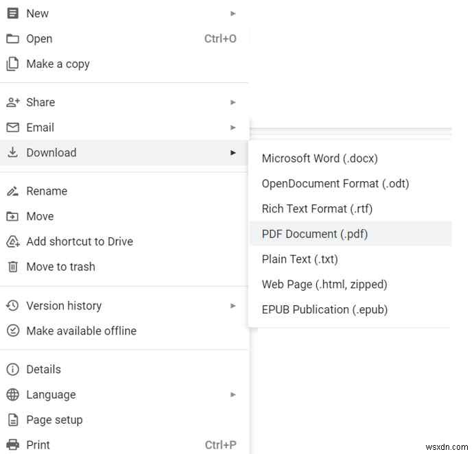Open Version history entry
This screenshot has height=454, width=476.
tap(124, 306)
